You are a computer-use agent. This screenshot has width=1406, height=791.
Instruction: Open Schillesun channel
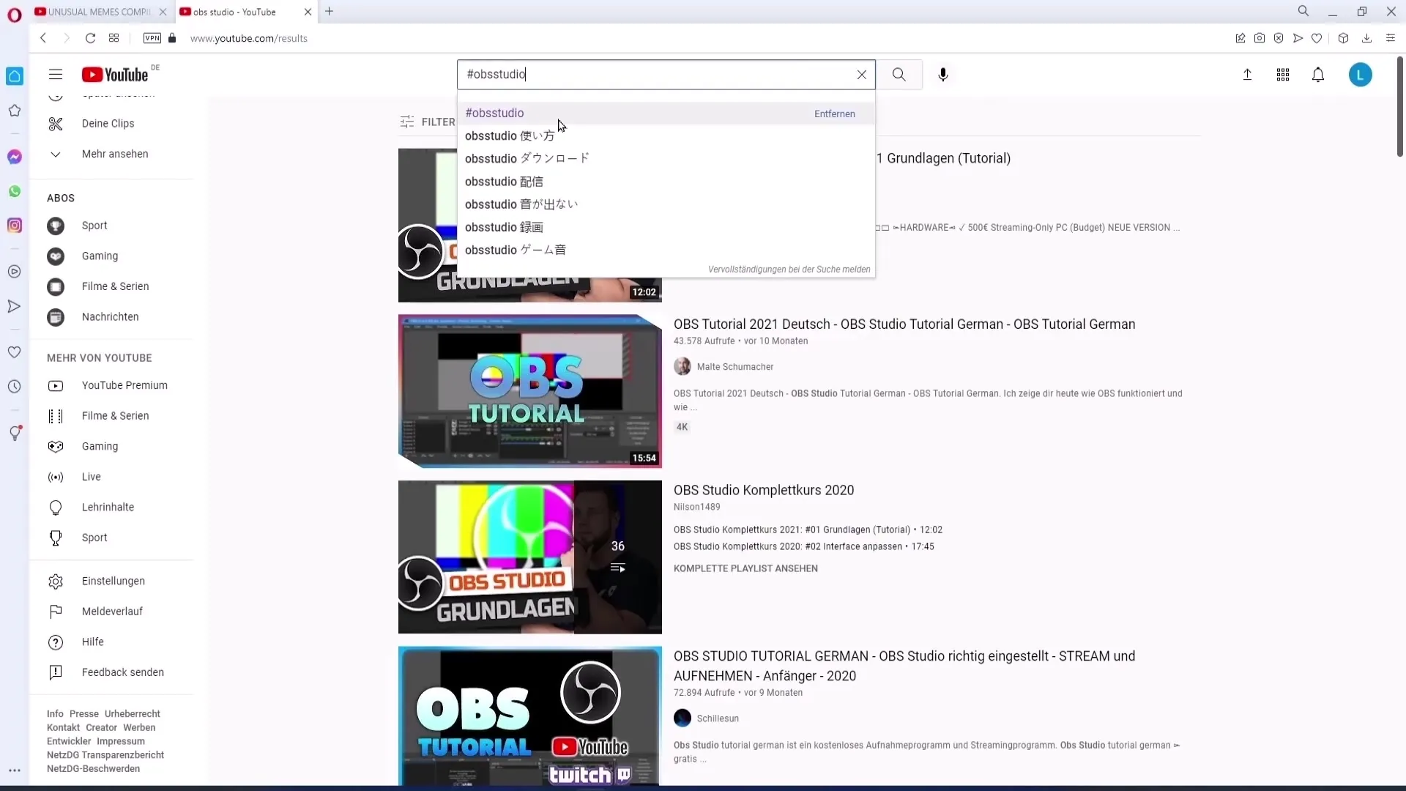pos(718,718)
